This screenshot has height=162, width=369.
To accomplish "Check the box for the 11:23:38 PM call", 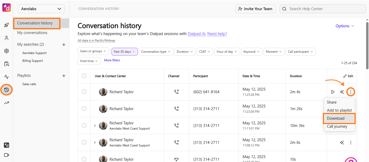I will [84, 109].
